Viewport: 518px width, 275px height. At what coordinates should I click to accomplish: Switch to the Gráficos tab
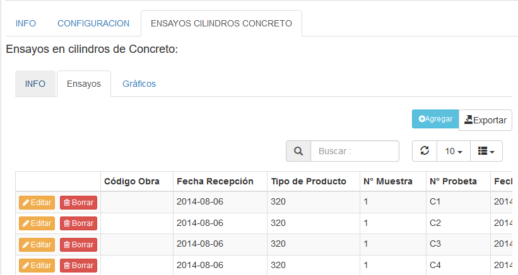click(x=139, y=84)
